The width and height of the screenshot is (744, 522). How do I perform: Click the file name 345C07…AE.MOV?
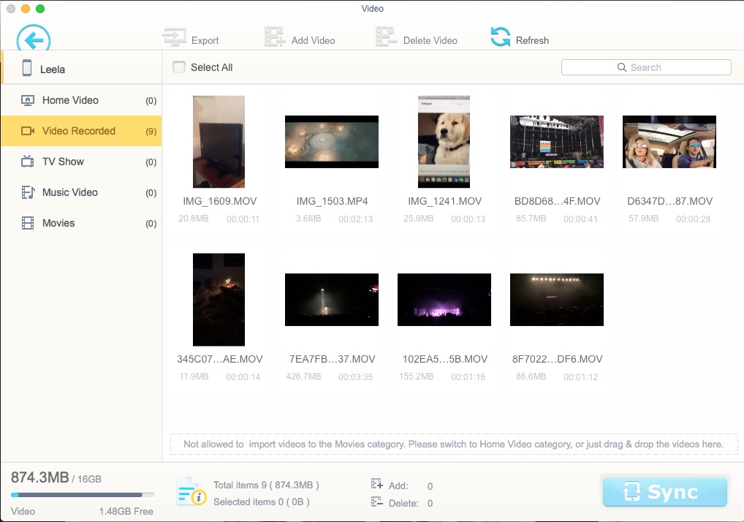coord(220,359)
